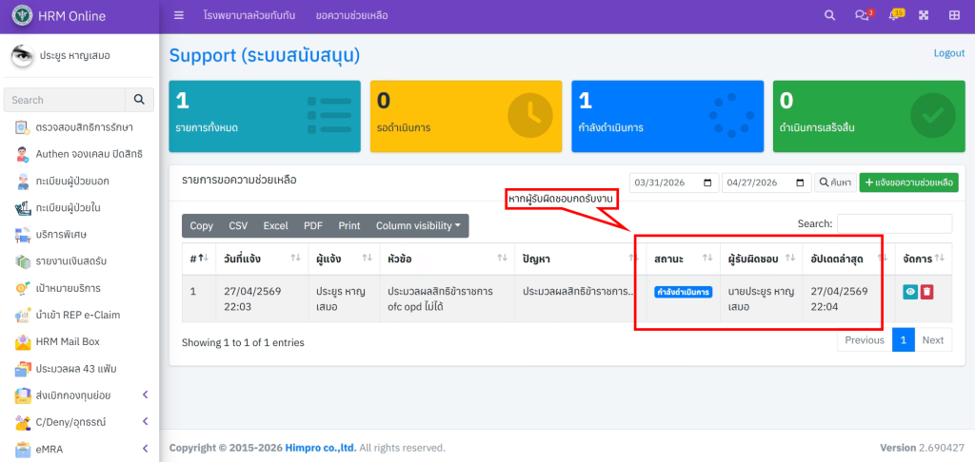
Task: Click the table Search input field
Action: click(894, 223)
